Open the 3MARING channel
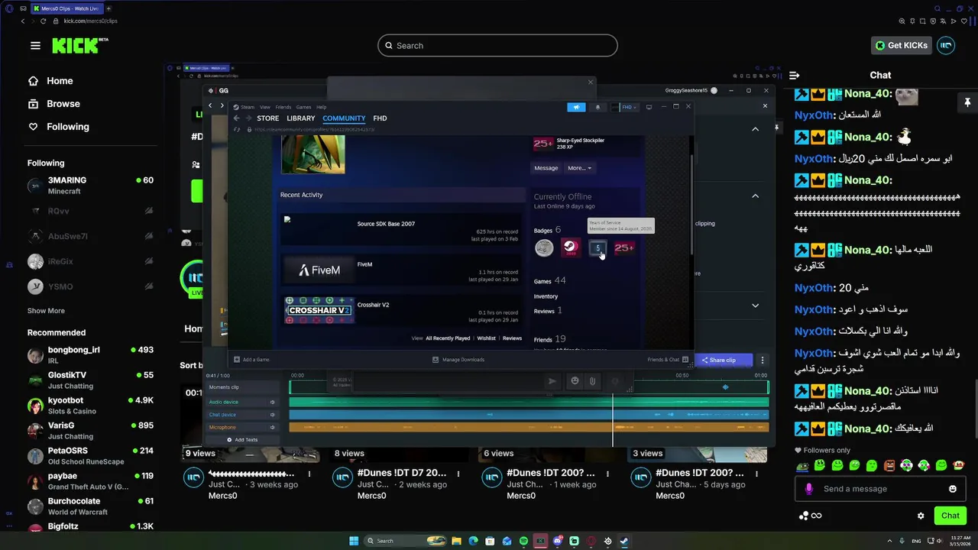This screenshot has height=550, width=978. click(90, 186)
